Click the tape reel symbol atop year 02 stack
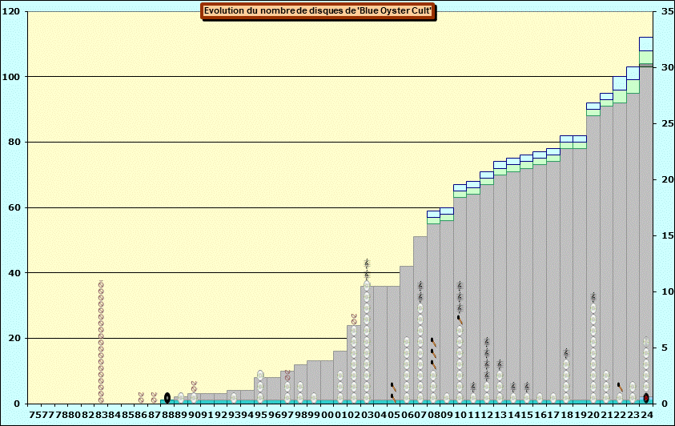The width and height of the screenshot is (675, 426). tap(353, 319)
